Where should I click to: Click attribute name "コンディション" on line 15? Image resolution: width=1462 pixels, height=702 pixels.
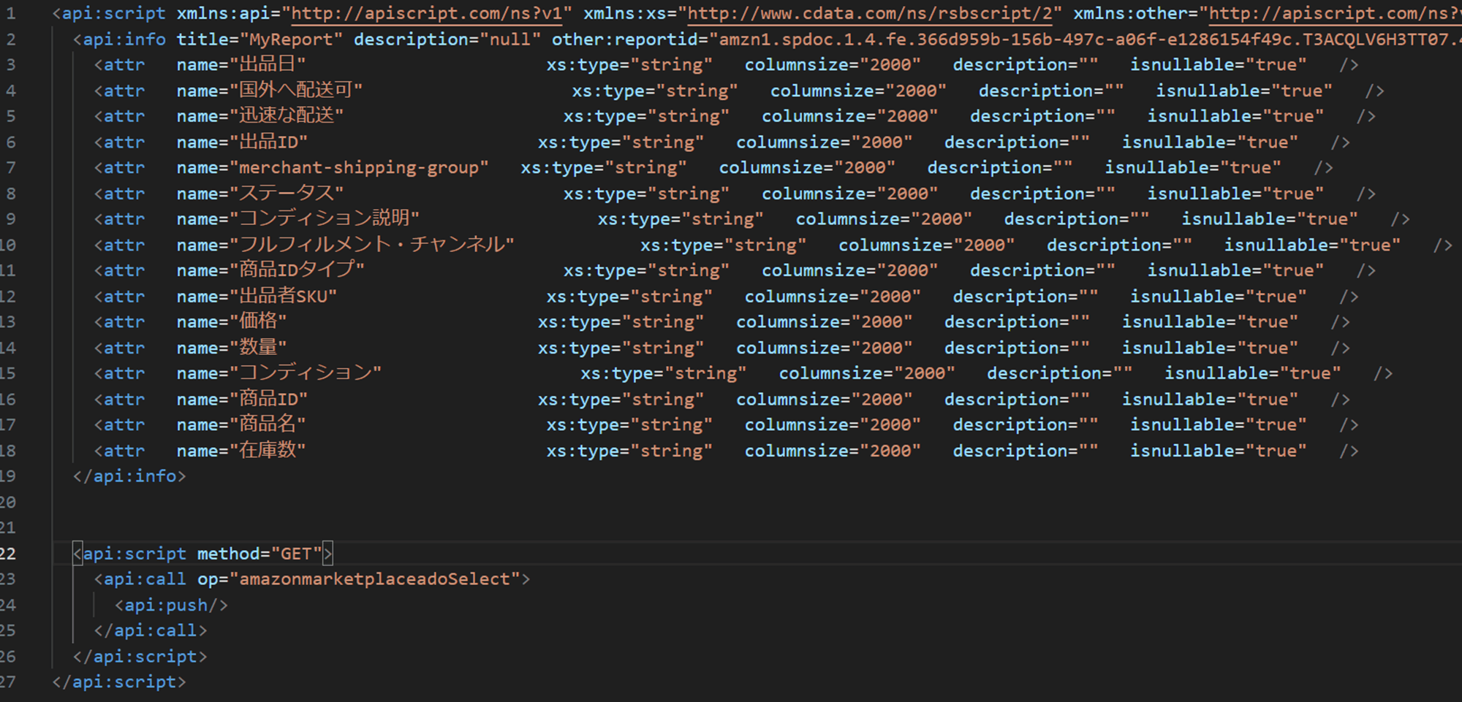[x=306, y=373]
